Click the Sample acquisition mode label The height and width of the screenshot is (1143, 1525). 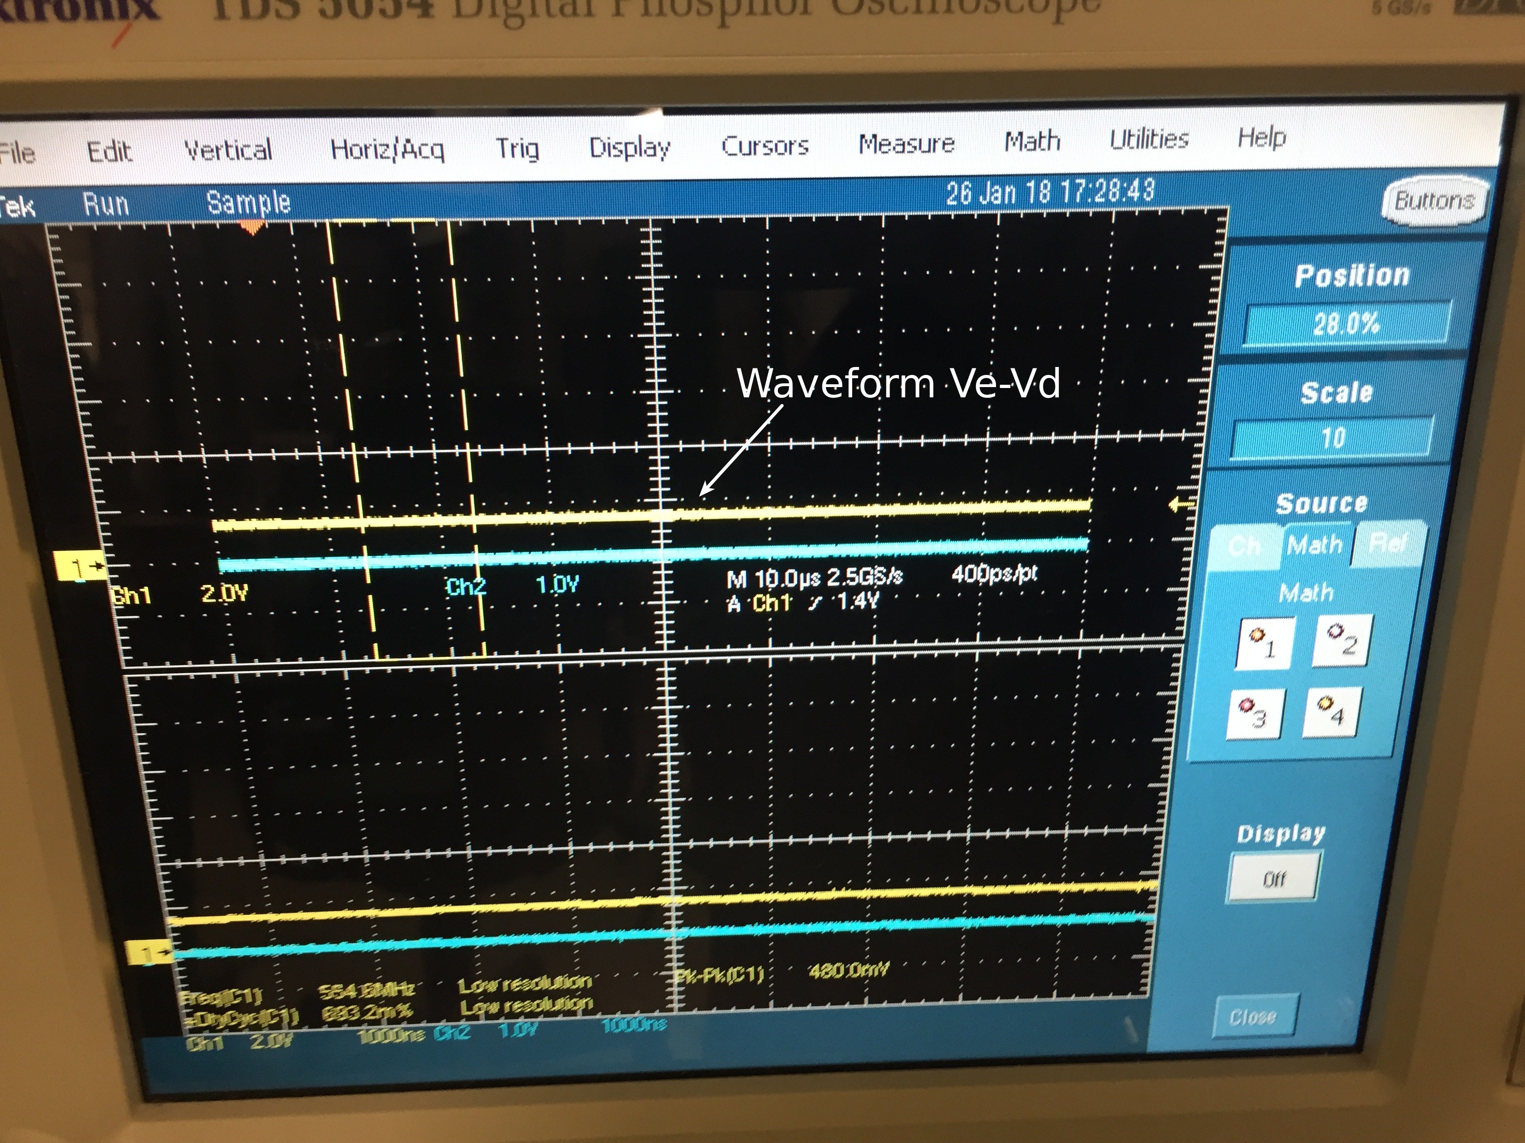(x=249, y=202)
